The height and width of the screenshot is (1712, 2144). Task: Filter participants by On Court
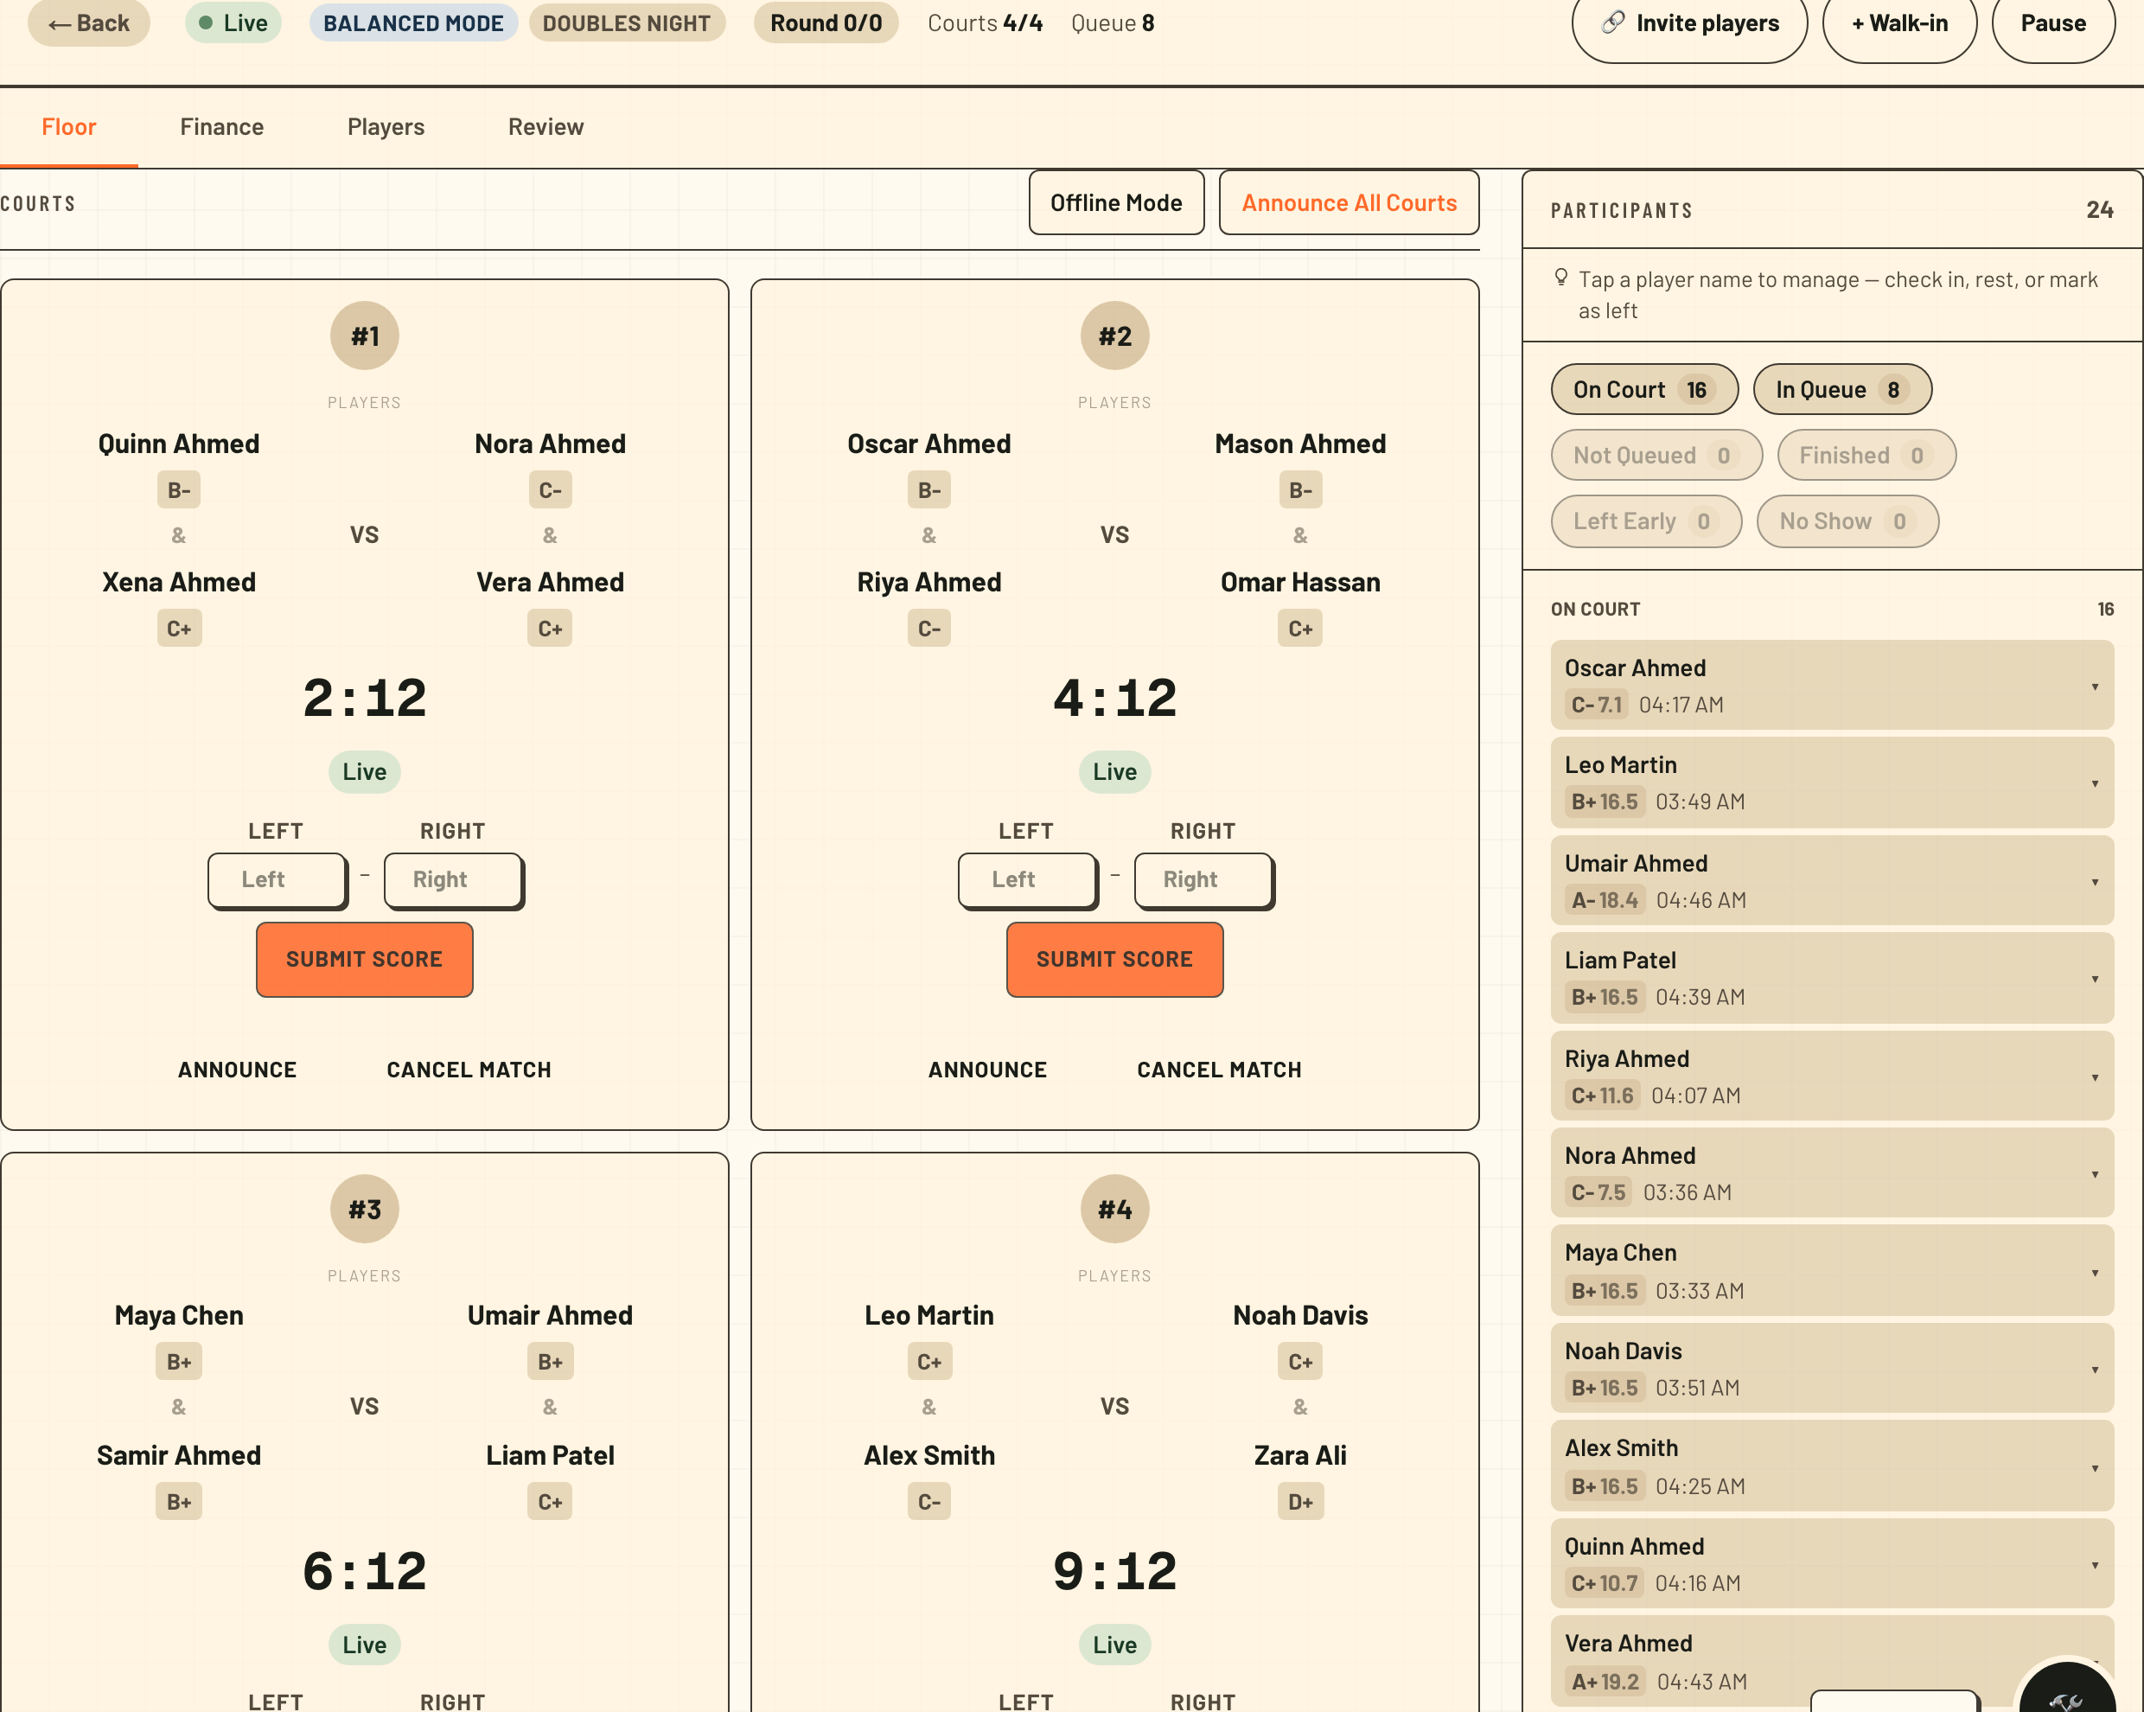(x=1643, y=390)
